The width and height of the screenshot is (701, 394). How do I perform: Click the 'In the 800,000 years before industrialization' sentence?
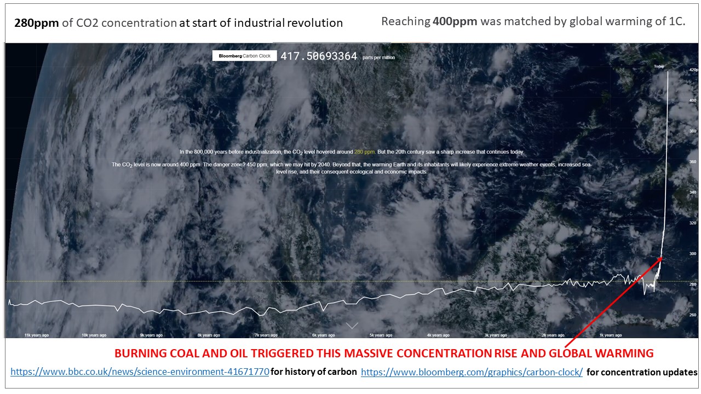(352, 152)
